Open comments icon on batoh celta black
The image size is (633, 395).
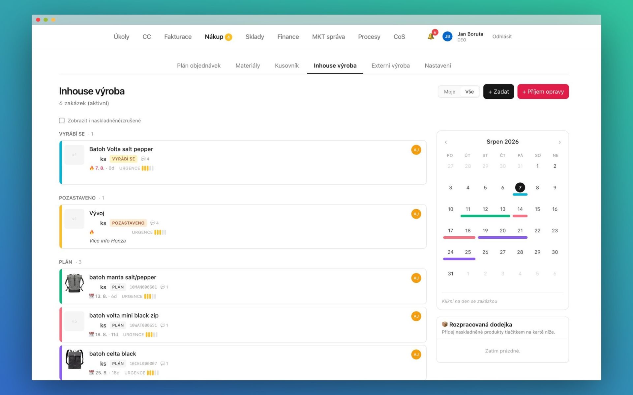coord(163,364)
